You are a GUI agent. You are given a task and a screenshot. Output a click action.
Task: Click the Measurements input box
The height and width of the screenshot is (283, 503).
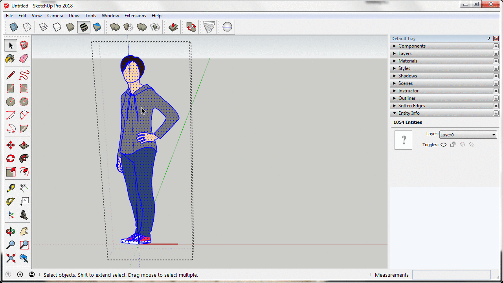(451, 275)
